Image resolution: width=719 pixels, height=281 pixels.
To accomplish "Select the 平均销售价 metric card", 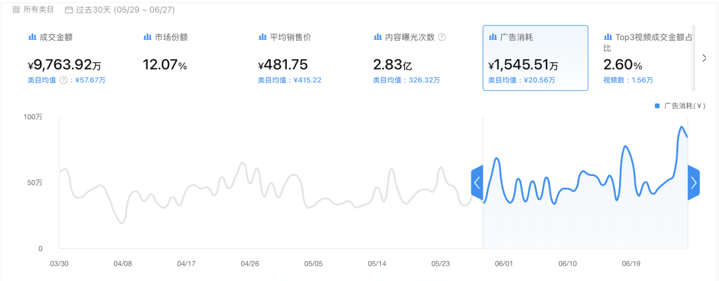I will click(305, 58).
